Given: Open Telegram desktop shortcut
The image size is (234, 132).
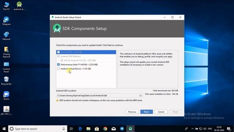Looking at the screenshot, I should [6, 21].
